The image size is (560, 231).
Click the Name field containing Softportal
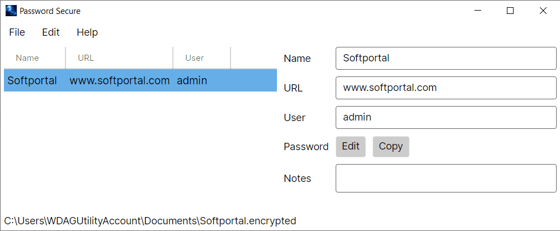coord(446,58)
